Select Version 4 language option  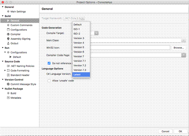point(81,43)
